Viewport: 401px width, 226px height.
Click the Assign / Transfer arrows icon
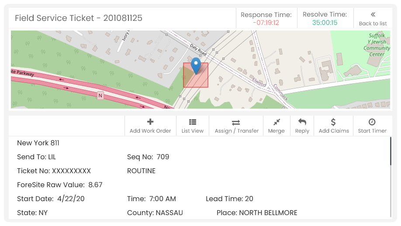click(x=236, y=123)
